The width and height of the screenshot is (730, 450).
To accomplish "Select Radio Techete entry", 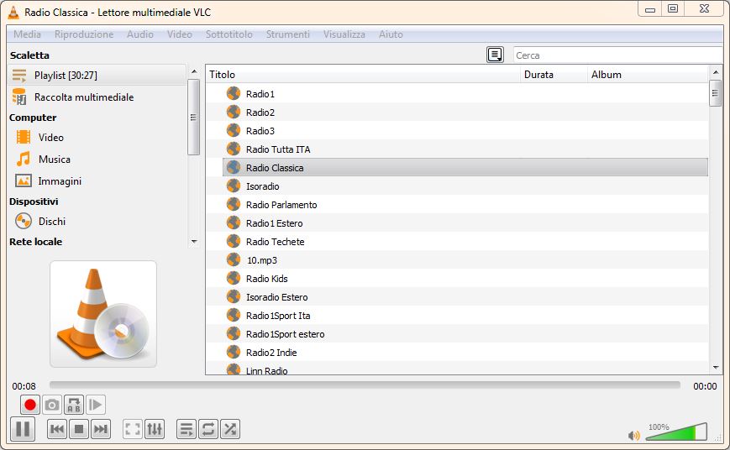I will [465, 242].
